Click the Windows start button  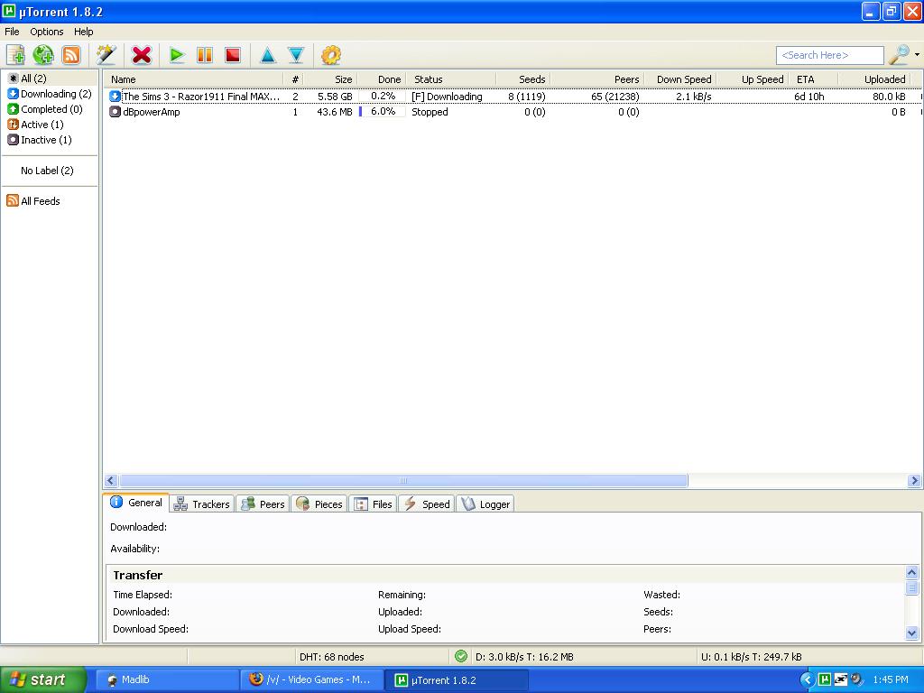42,680
